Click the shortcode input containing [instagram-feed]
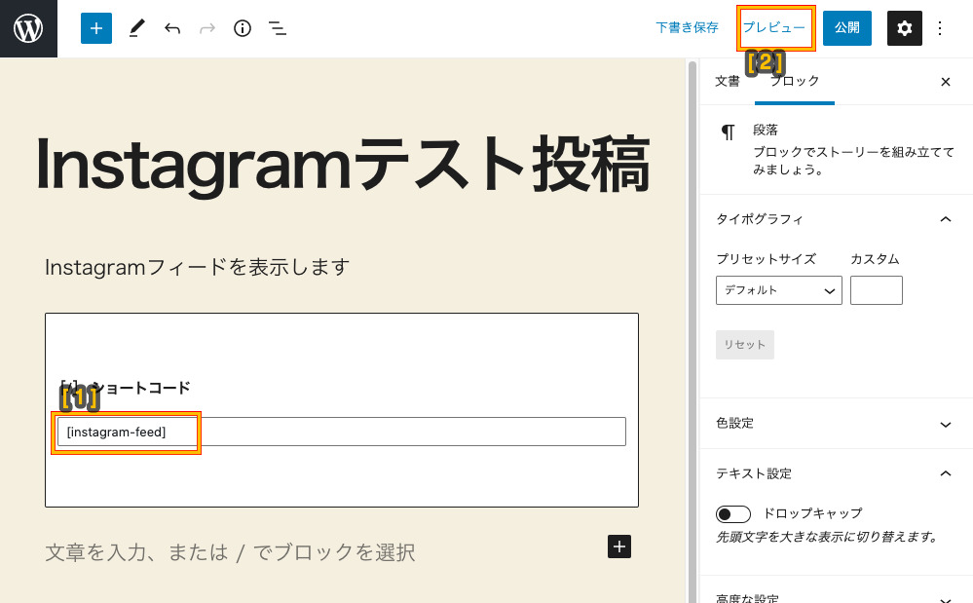Viewport: 973px width, 603px height. click(341, 432)
